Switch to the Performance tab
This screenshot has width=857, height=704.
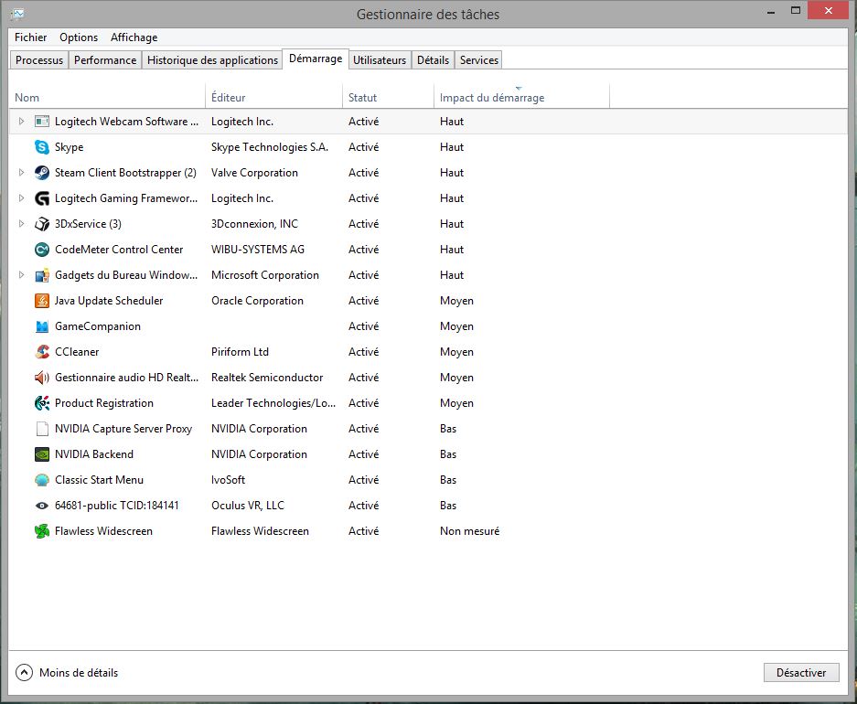[105, 60]
